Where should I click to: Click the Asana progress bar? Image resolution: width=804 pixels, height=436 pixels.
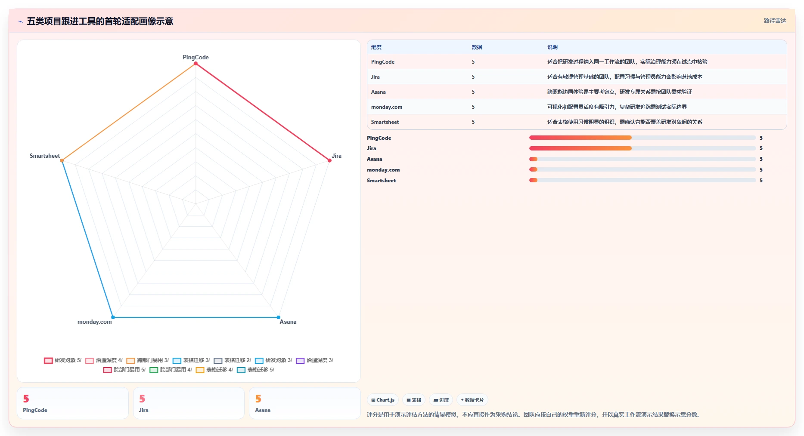click(643, 159)
